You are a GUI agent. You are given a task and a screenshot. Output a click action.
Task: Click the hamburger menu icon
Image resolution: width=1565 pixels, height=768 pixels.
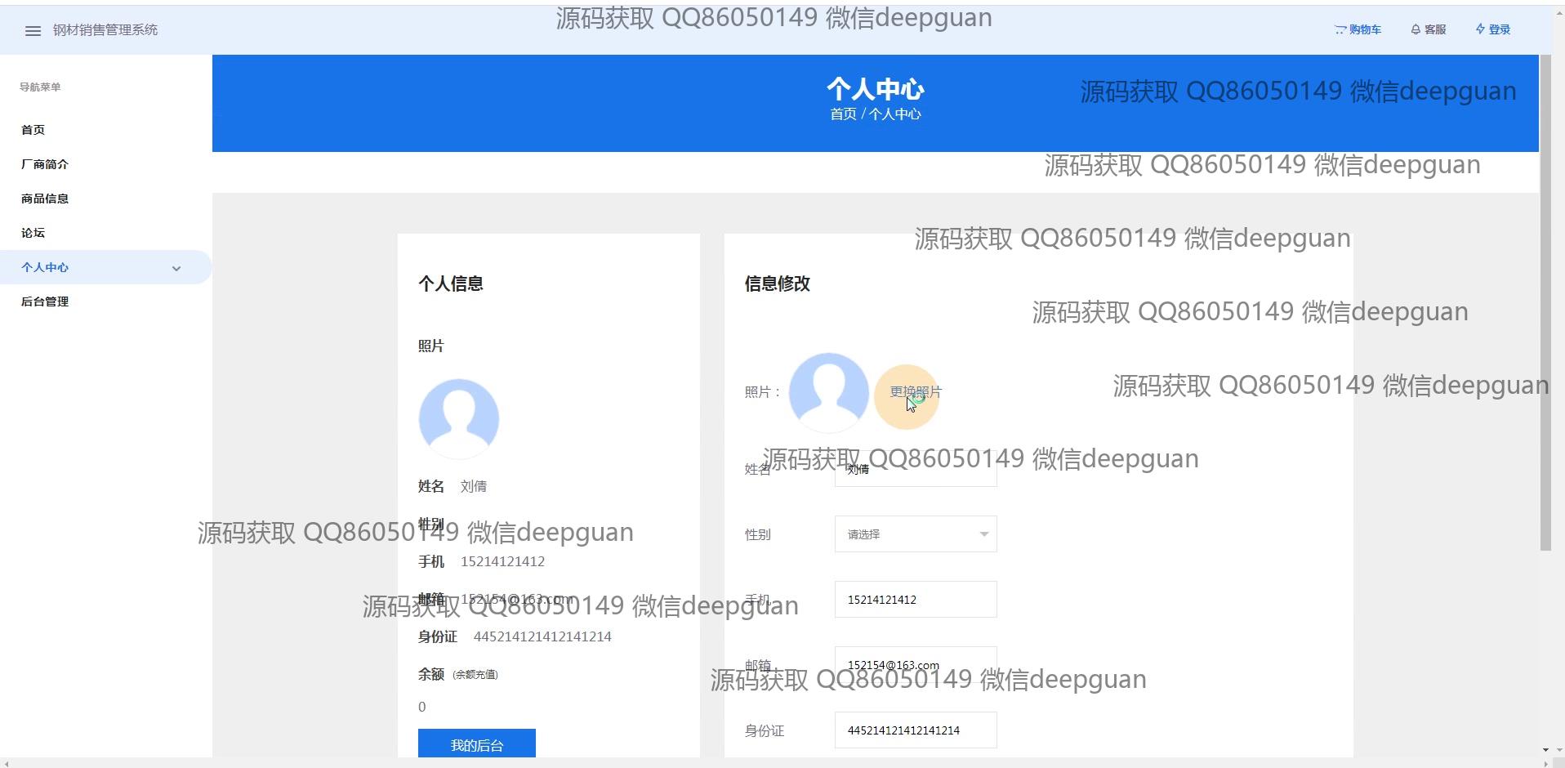(33, 31)
